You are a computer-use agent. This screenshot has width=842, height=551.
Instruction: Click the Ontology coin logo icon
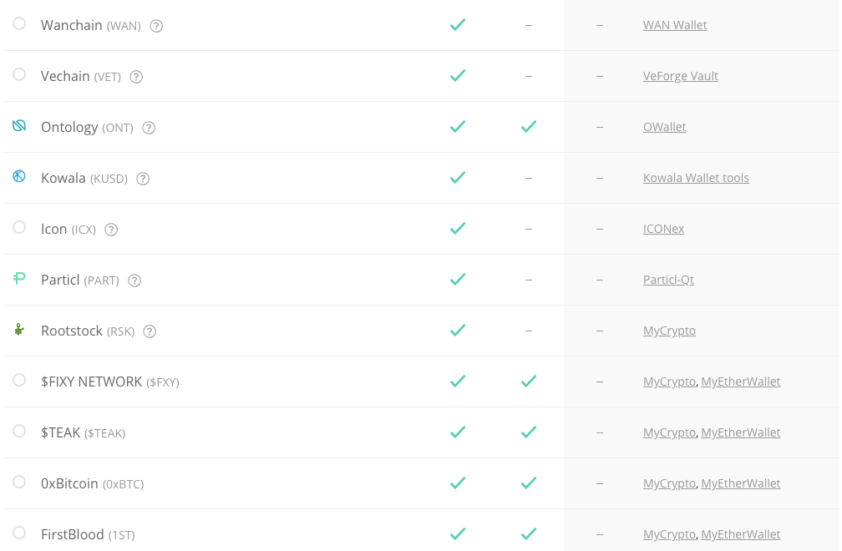click(x=19, y=125)
